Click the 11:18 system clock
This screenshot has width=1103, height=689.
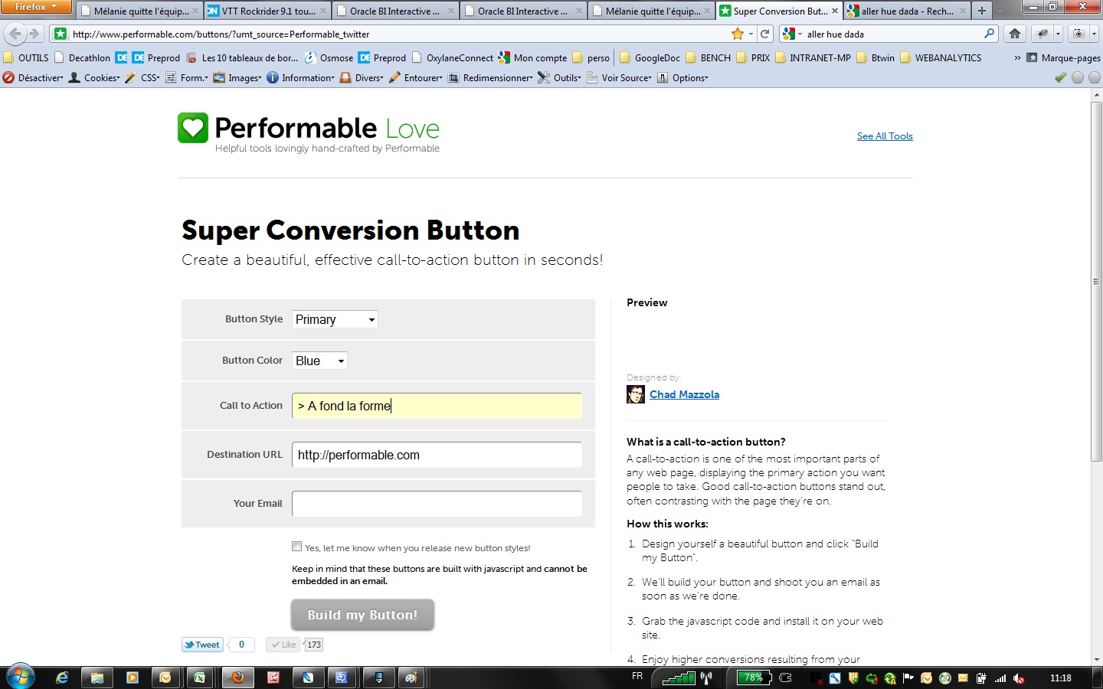pos(1060,678)
